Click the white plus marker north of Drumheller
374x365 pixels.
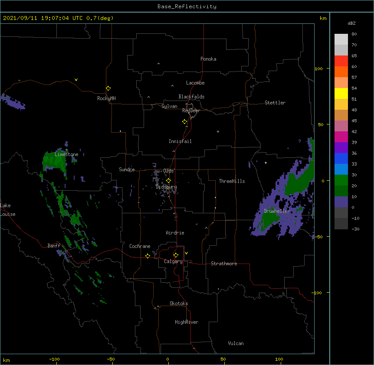pos(266,163)
